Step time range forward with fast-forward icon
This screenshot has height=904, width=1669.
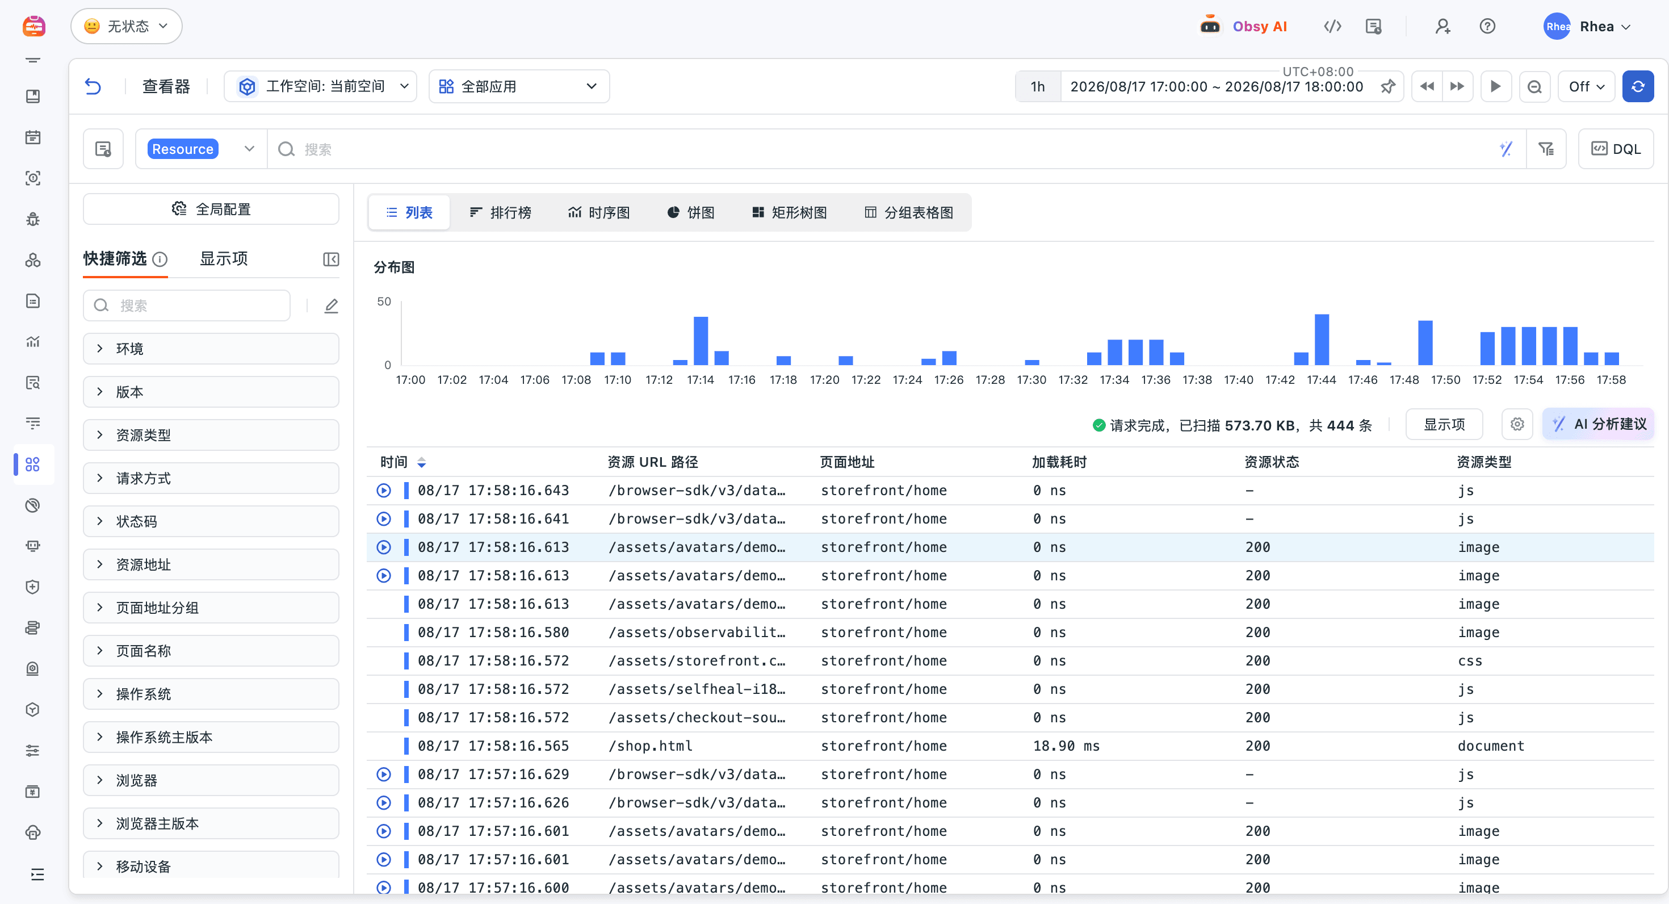(x=1457, y=86)
